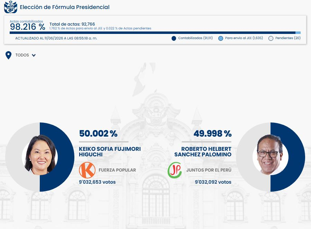Select Keiko Fujimori's portrait photo
The height and width of the screenshot is (229, 311).
pyautogui.click(x=41, y=155)
